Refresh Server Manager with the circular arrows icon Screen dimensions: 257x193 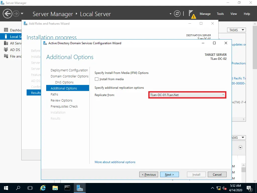[x=177, y=14]
